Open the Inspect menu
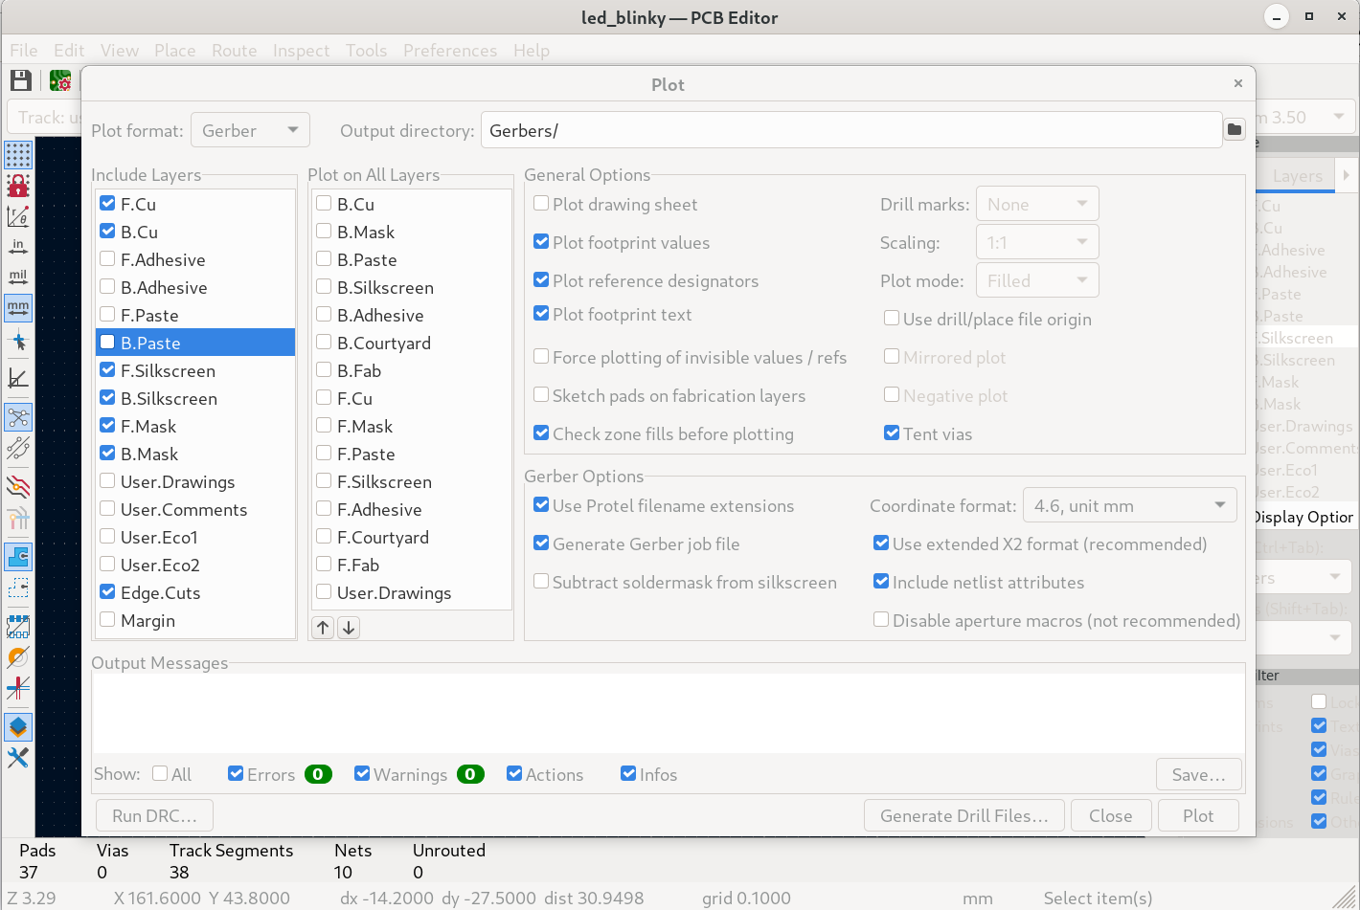This screenshot has height=910, width=1360. pyautogui.click(x=301, y=51)
